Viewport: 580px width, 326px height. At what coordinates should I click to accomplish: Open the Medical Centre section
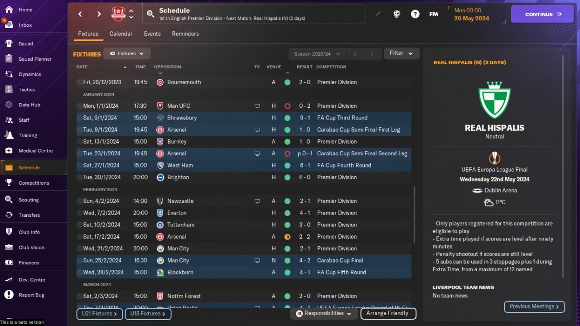(35, 151)
